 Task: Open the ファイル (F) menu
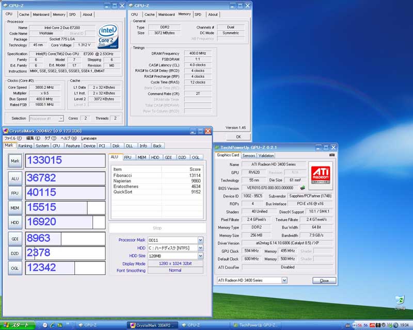pyautogui.click(x=13, y=138)
